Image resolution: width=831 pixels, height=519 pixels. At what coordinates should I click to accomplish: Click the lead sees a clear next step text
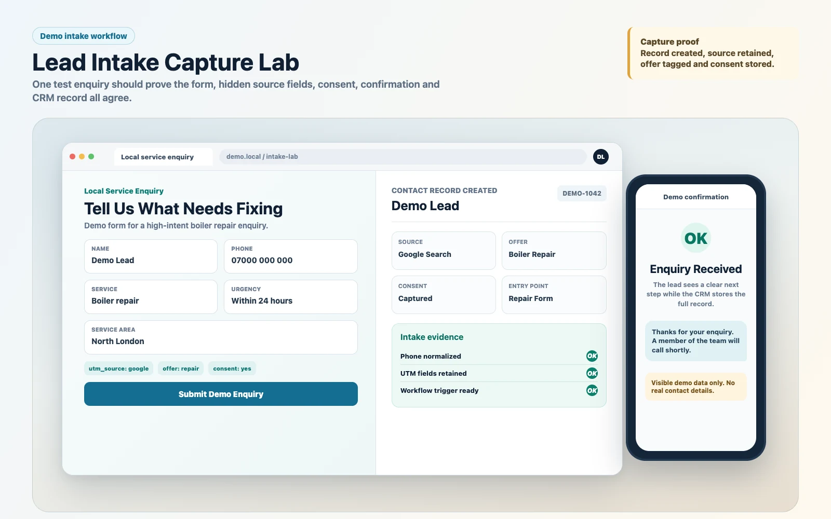696,294
